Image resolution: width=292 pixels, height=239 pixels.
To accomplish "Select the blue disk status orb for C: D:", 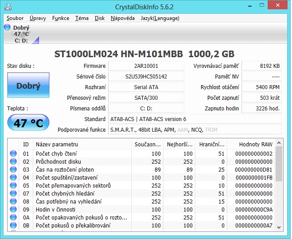I will coord(8,27).
